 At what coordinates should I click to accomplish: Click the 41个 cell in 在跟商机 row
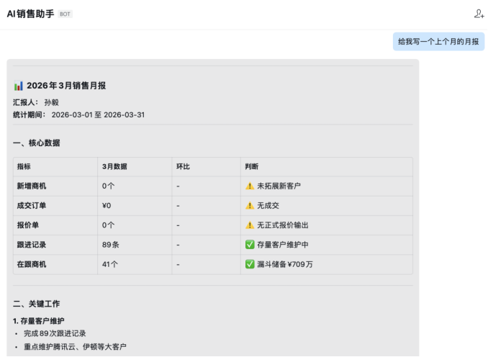coord(110,264)
